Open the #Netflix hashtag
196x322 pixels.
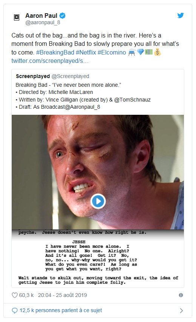(86, 52)
